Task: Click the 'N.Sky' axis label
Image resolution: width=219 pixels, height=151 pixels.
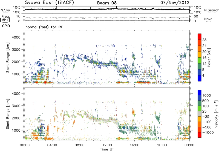Action: pos(5,10)
